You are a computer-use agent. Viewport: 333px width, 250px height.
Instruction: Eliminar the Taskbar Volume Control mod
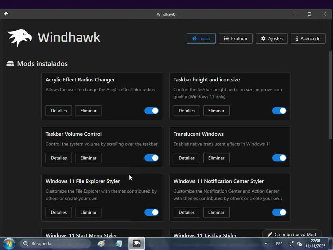[x=88, y=158]
